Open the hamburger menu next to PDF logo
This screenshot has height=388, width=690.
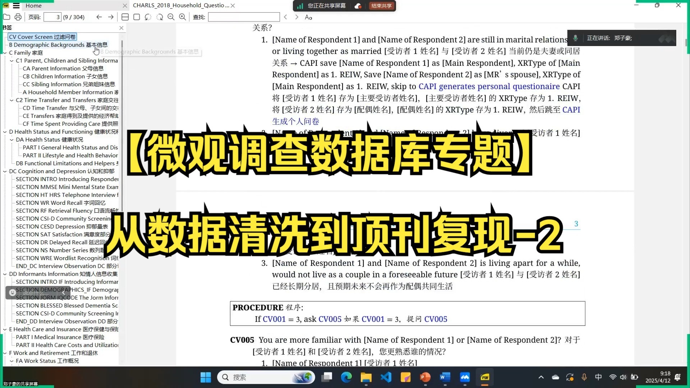click(x=16, y=6)
